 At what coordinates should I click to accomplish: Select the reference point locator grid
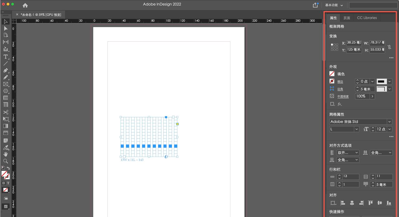(x=334, y=47)
